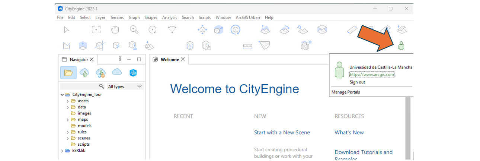Switch to the Welcome tab
Viewport: 480px width, 161px height.
tap(170, 60)
